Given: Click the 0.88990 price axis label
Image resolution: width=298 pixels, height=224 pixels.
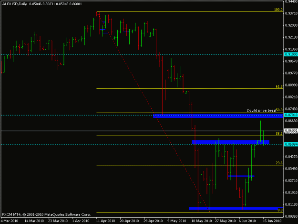Looking at the screenshot, I should (291, 85).
